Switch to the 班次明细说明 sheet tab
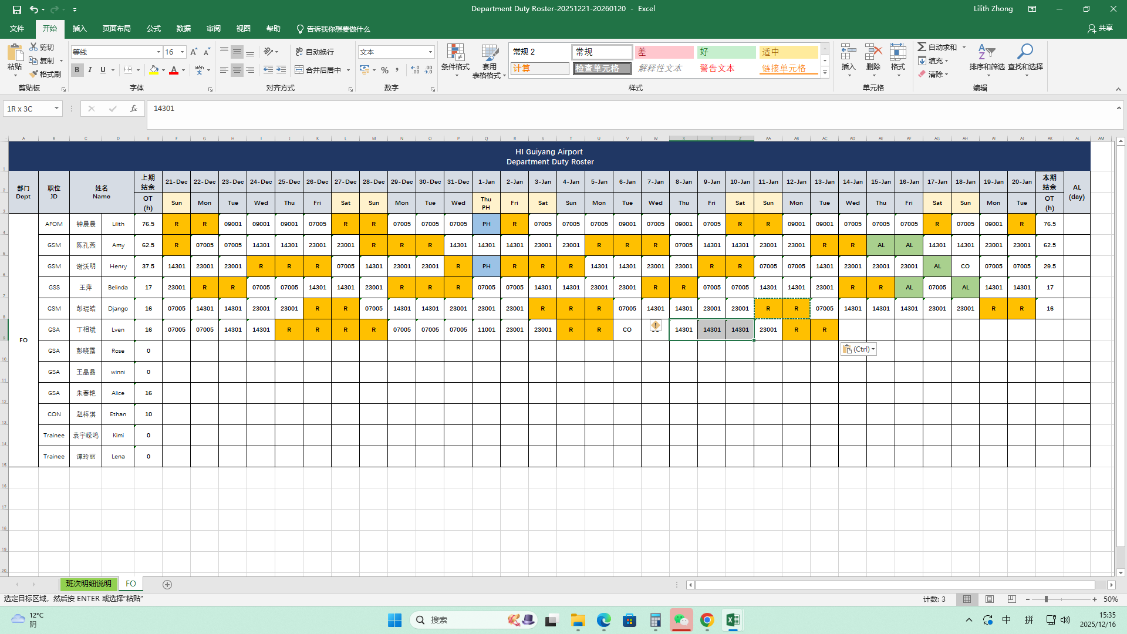The image size is (1127, 634). (89, 584)
